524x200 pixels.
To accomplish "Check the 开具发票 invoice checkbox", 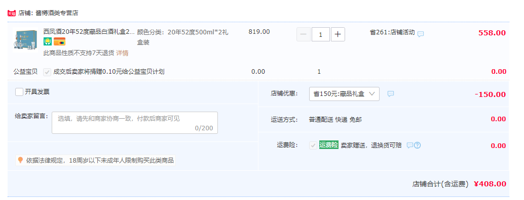I will (x=19, y=92).
